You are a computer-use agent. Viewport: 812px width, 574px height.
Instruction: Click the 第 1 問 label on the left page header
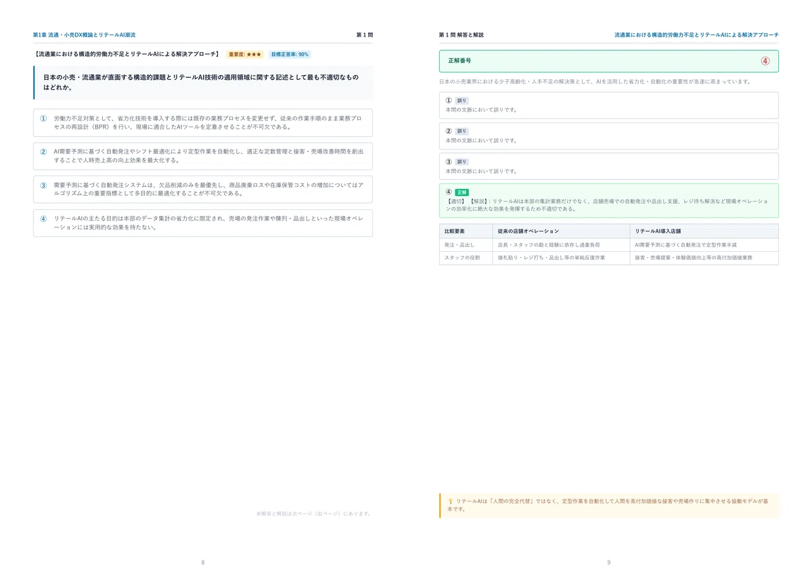[x=365, y=35]
